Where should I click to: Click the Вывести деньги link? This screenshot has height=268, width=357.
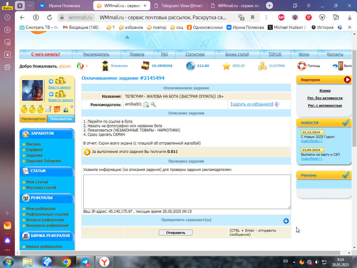(60, 100)
